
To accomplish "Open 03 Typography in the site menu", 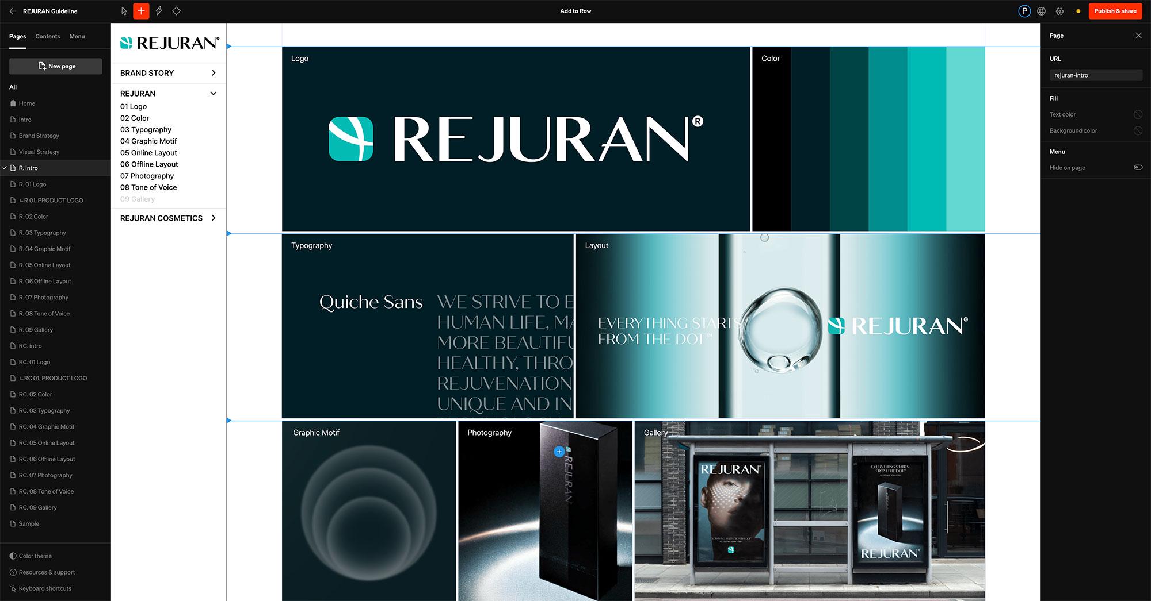I will (x=146, y=130).
